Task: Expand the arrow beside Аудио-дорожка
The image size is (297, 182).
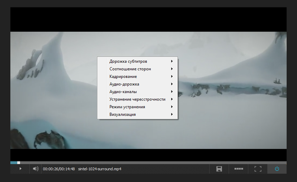Action: click(172, 84)
